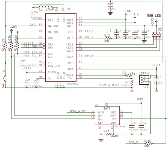This screenshot has height=148, width=168.
Task: Select the C18 0.1uF capacitor
Action: (x=141, y=126)
